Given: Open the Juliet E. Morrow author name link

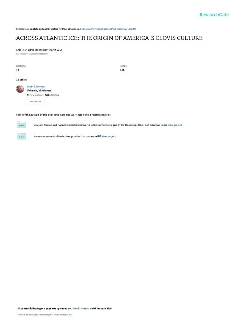Looking at the screenshot, I should pyautogui.click(x=36, y=87).
